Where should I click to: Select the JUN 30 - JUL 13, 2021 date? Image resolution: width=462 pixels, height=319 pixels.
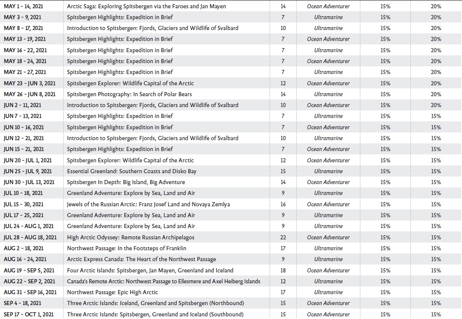pyautogui.click(x=29, y=182)
